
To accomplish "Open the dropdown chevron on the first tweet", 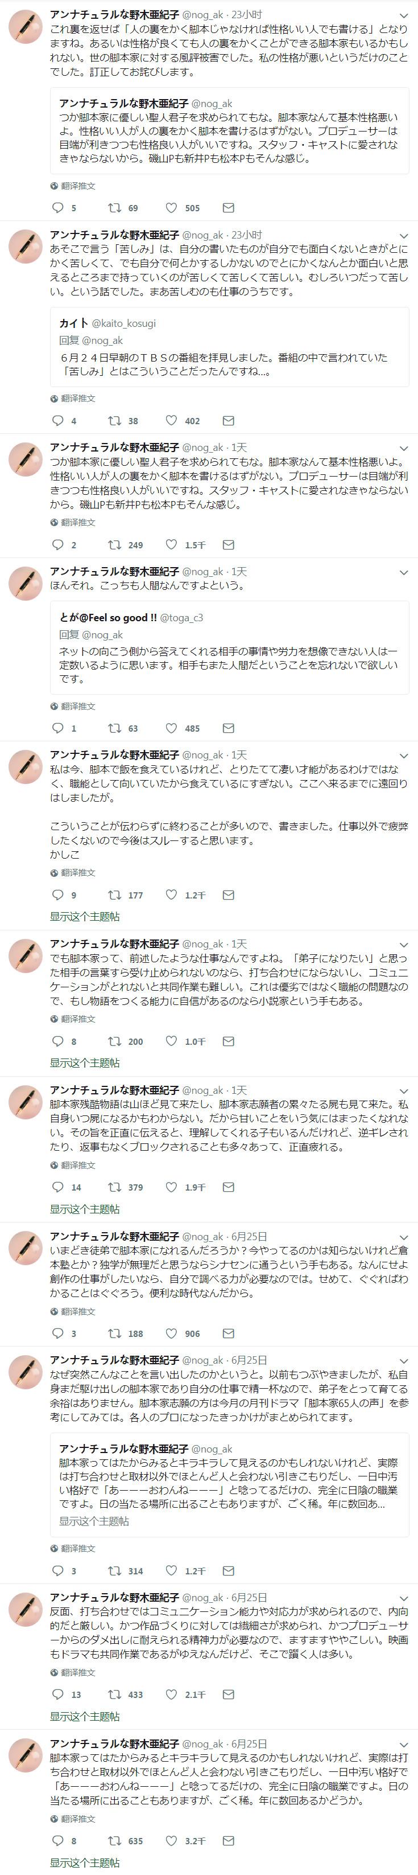I will (404, 15).
